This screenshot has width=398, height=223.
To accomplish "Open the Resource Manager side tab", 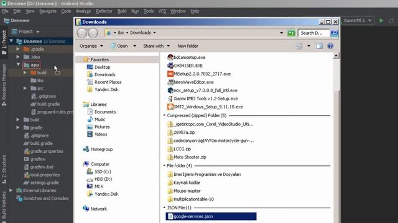I will click(x=4, y=85).
